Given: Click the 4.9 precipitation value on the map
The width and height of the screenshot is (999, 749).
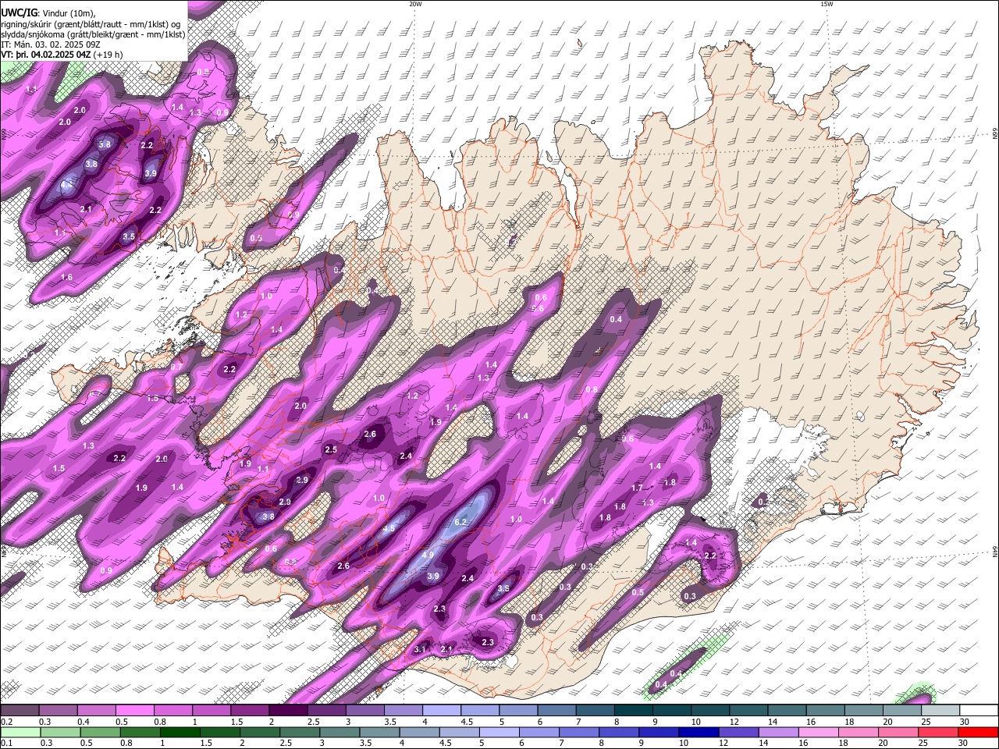Looking at the screenshot, I should click(428, 555).
